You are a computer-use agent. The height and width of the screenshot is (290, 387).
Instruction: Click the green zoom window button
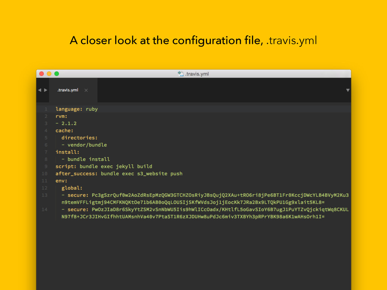[x=57, y=74]
